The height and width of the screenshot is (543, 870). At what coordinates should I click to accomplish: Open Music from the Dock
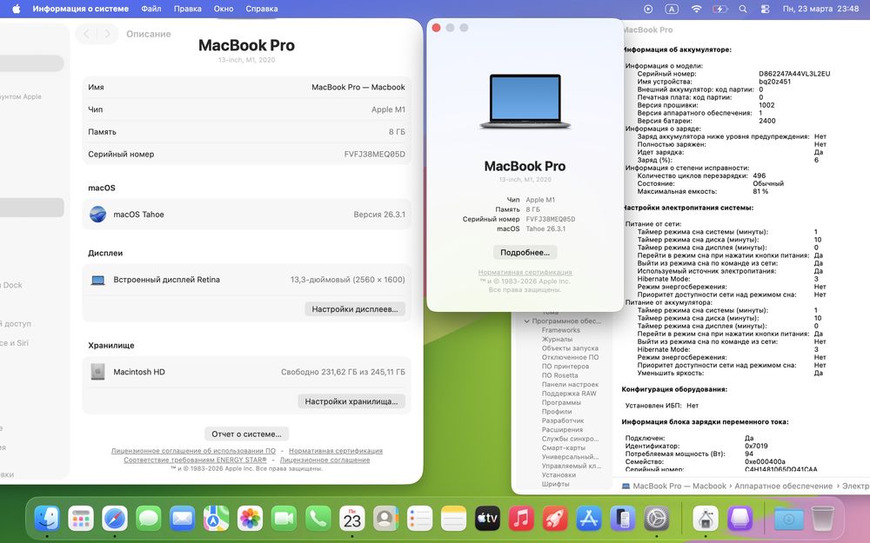point(521,519)
